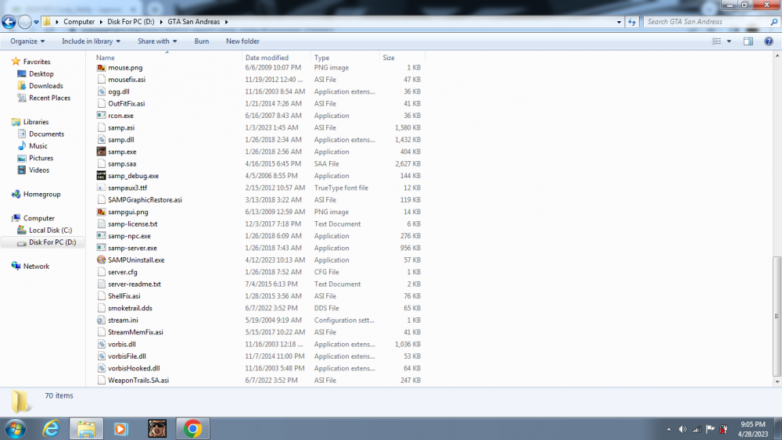The height and width of the screenshot is (440, 782).
Task: Open Google Chrome from the taskbar
Action: [192, 428]
